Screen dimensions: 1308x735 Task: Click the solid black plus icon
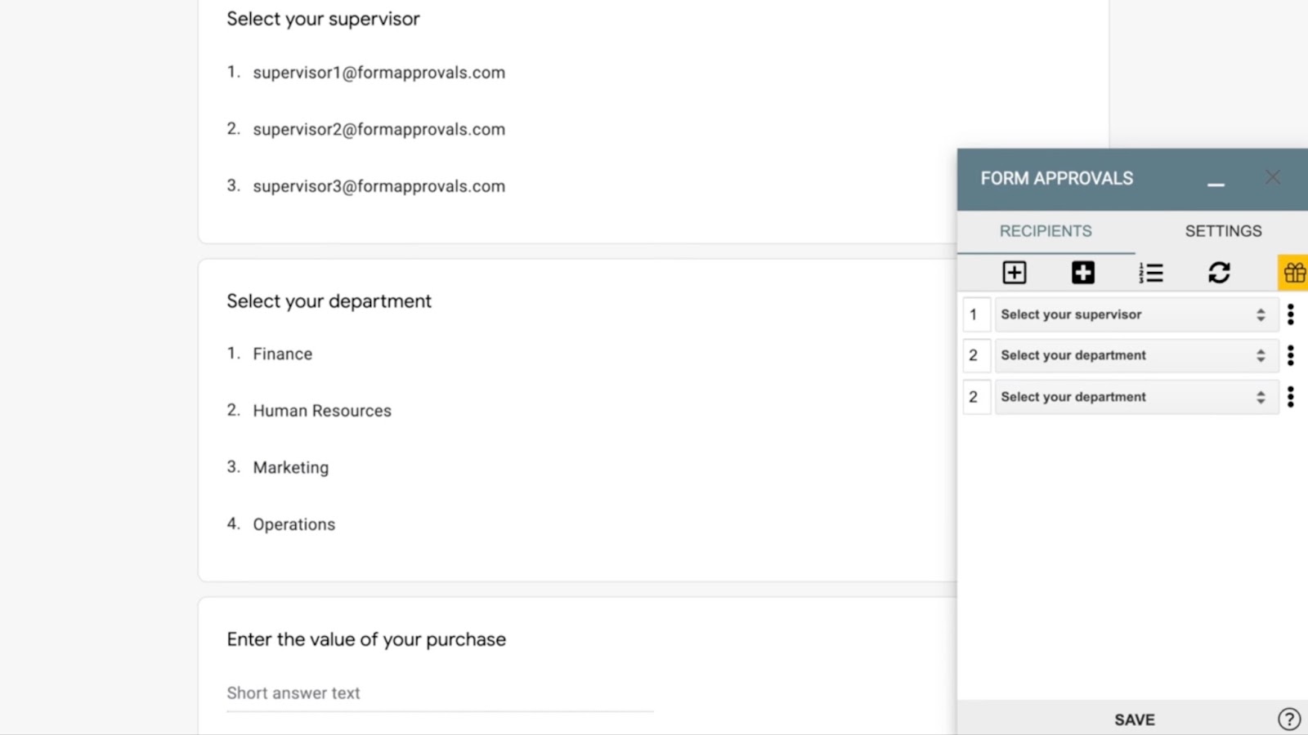[1082, 273]
